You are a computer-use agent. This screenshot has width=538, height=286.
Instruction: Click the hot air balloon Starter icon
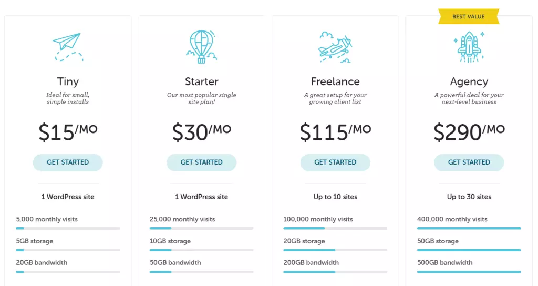201,46
